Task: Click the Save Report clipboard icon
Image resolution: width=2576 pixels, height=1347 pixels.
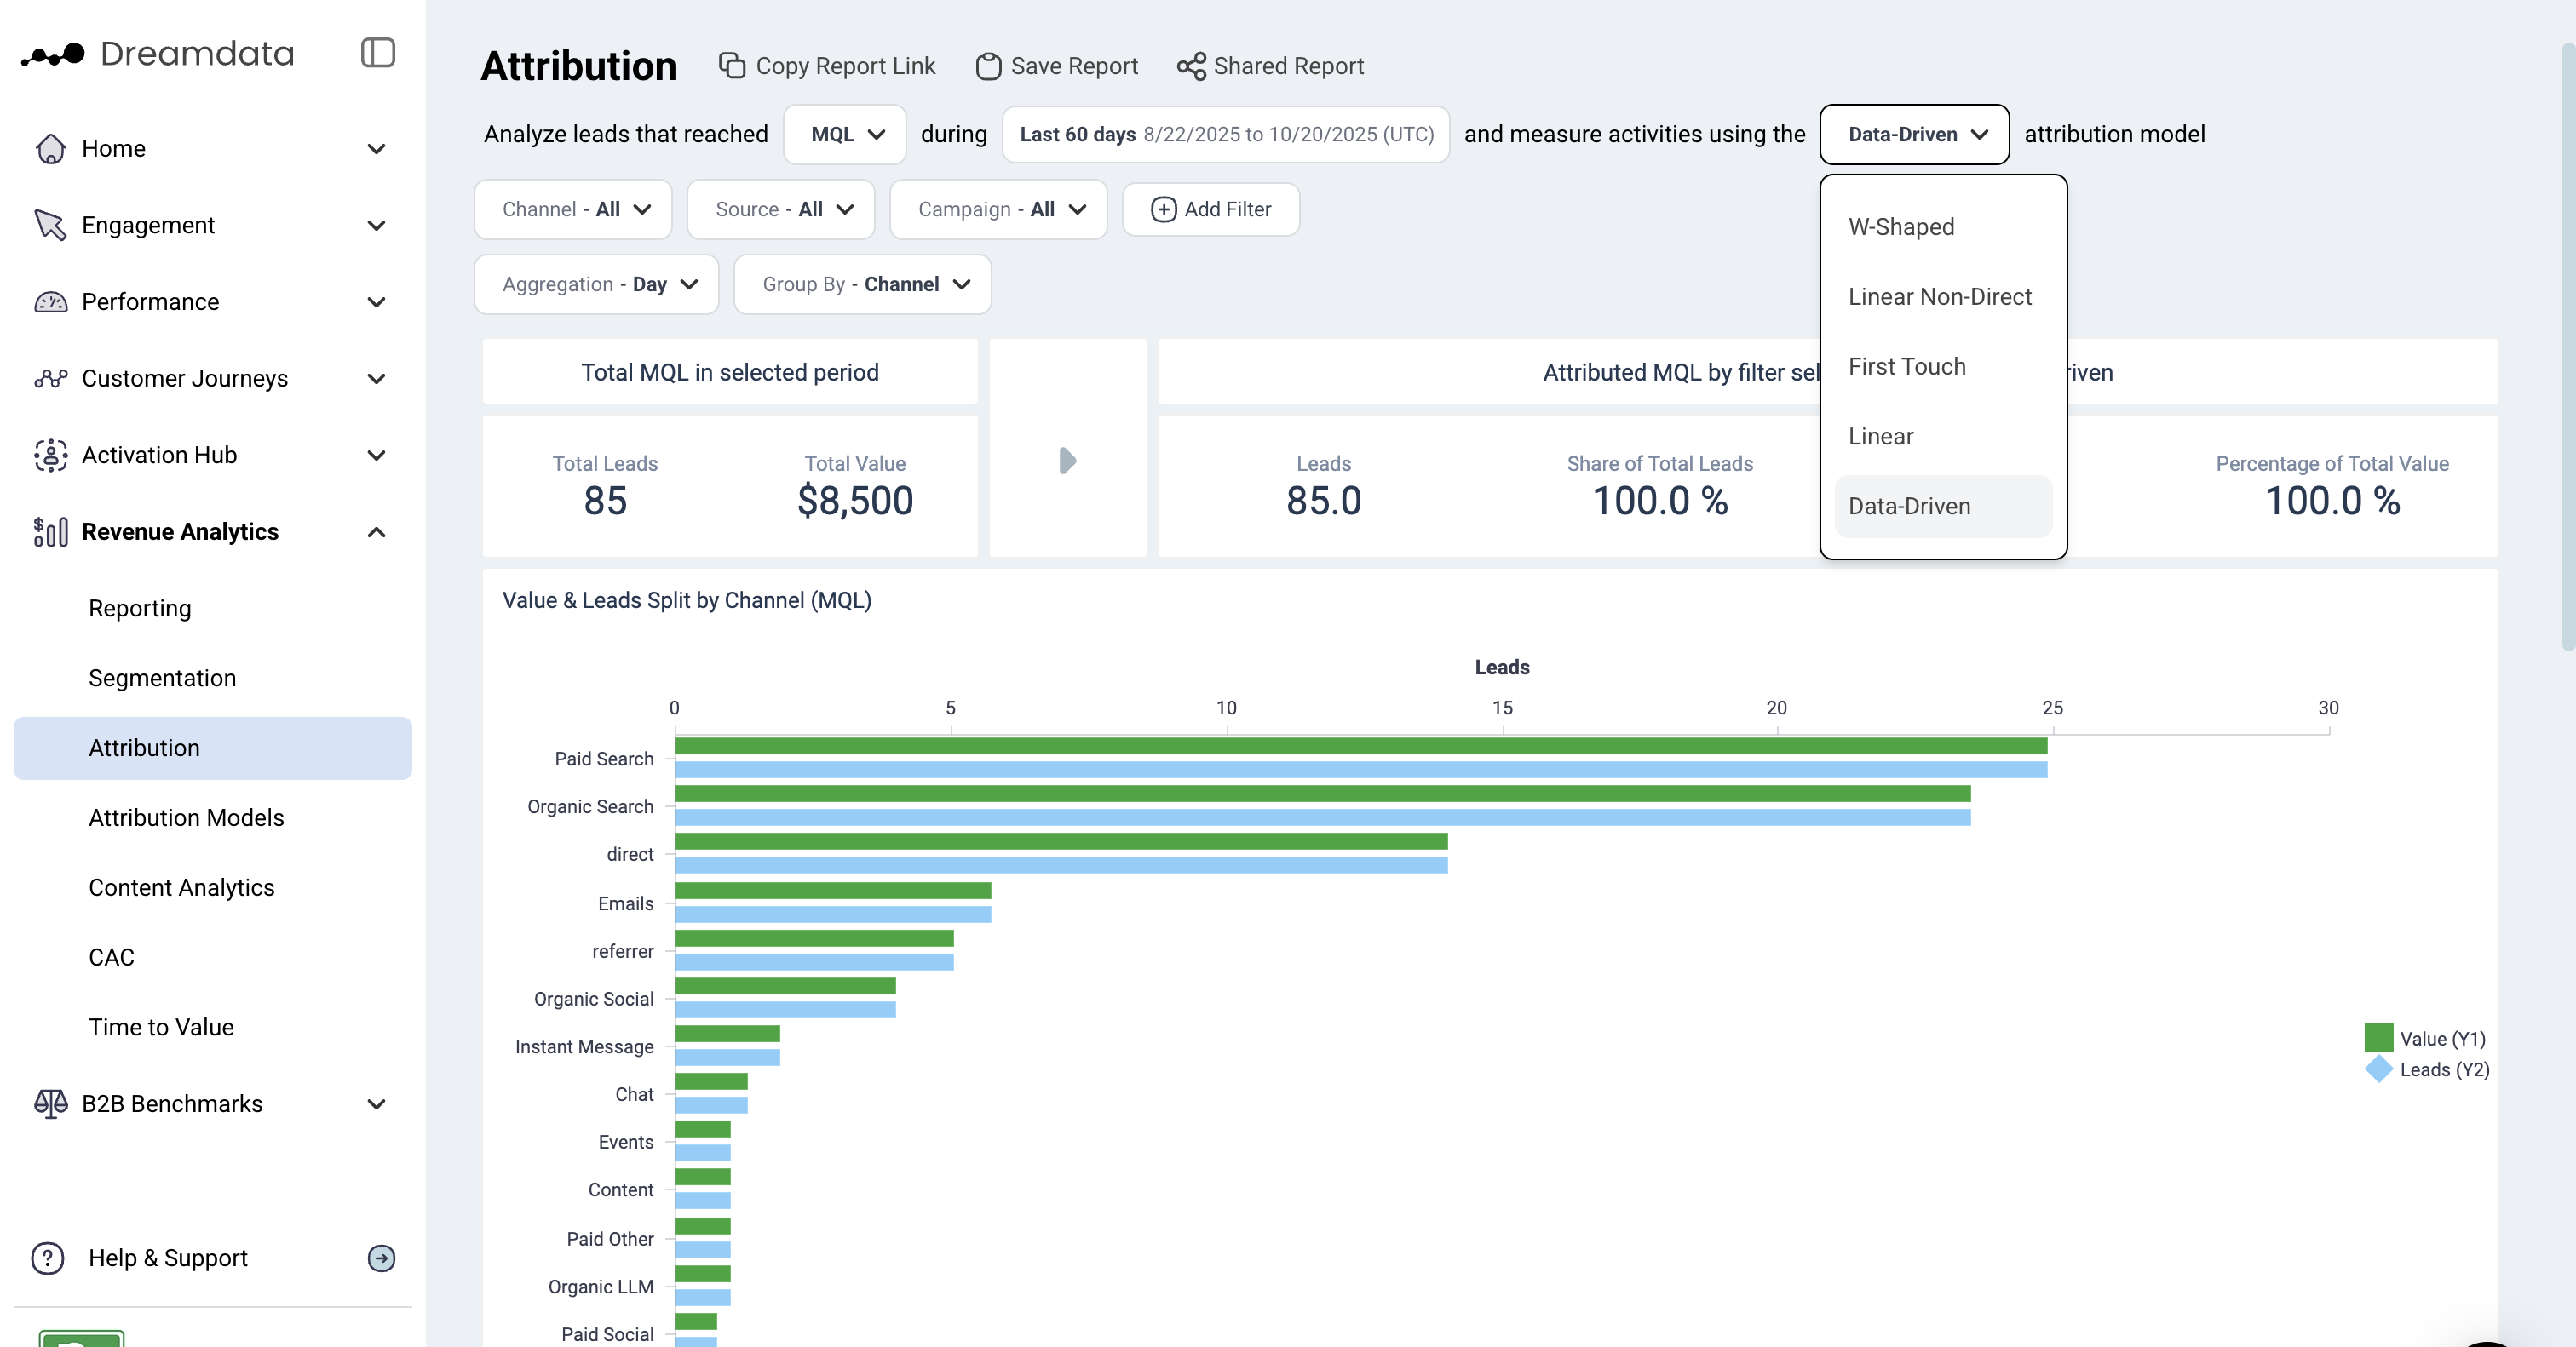Action: [988, 66]
